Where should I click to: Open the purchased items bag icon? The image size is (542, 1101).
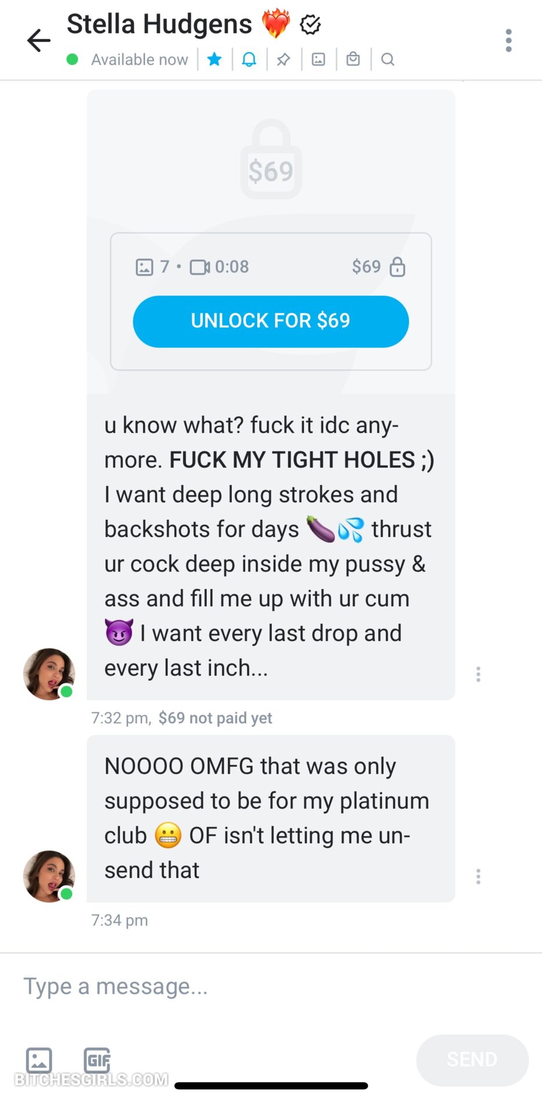click(x=353, y=59)
